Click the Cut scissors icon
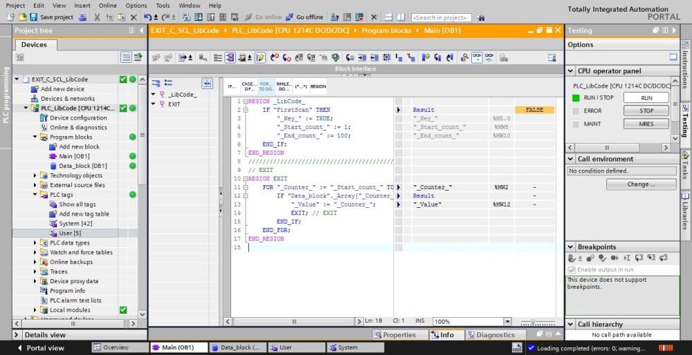 pos(97,17)
